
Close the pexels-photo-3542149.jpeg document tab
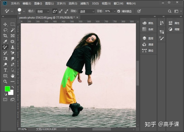tap(77, 17)
